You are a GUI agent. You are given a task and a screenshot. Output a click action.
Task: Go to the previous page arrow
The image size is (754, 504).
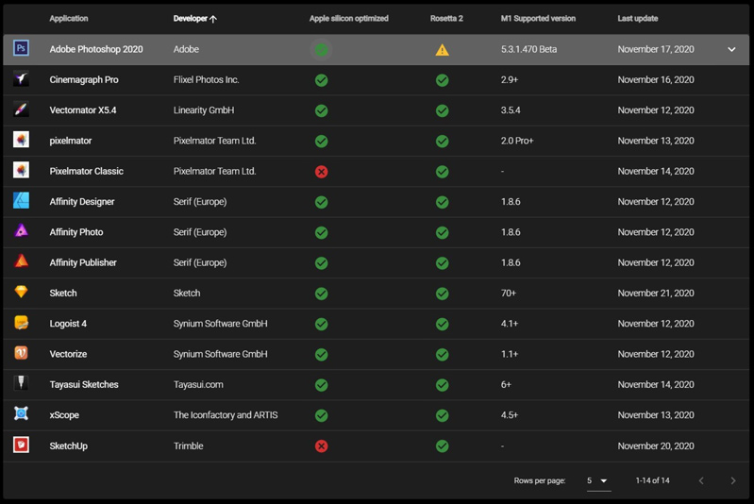click(x=701, y=481)
